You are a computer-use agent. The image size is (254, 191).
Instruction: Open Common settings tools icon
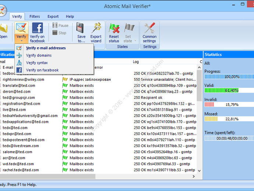coord(150,28)
